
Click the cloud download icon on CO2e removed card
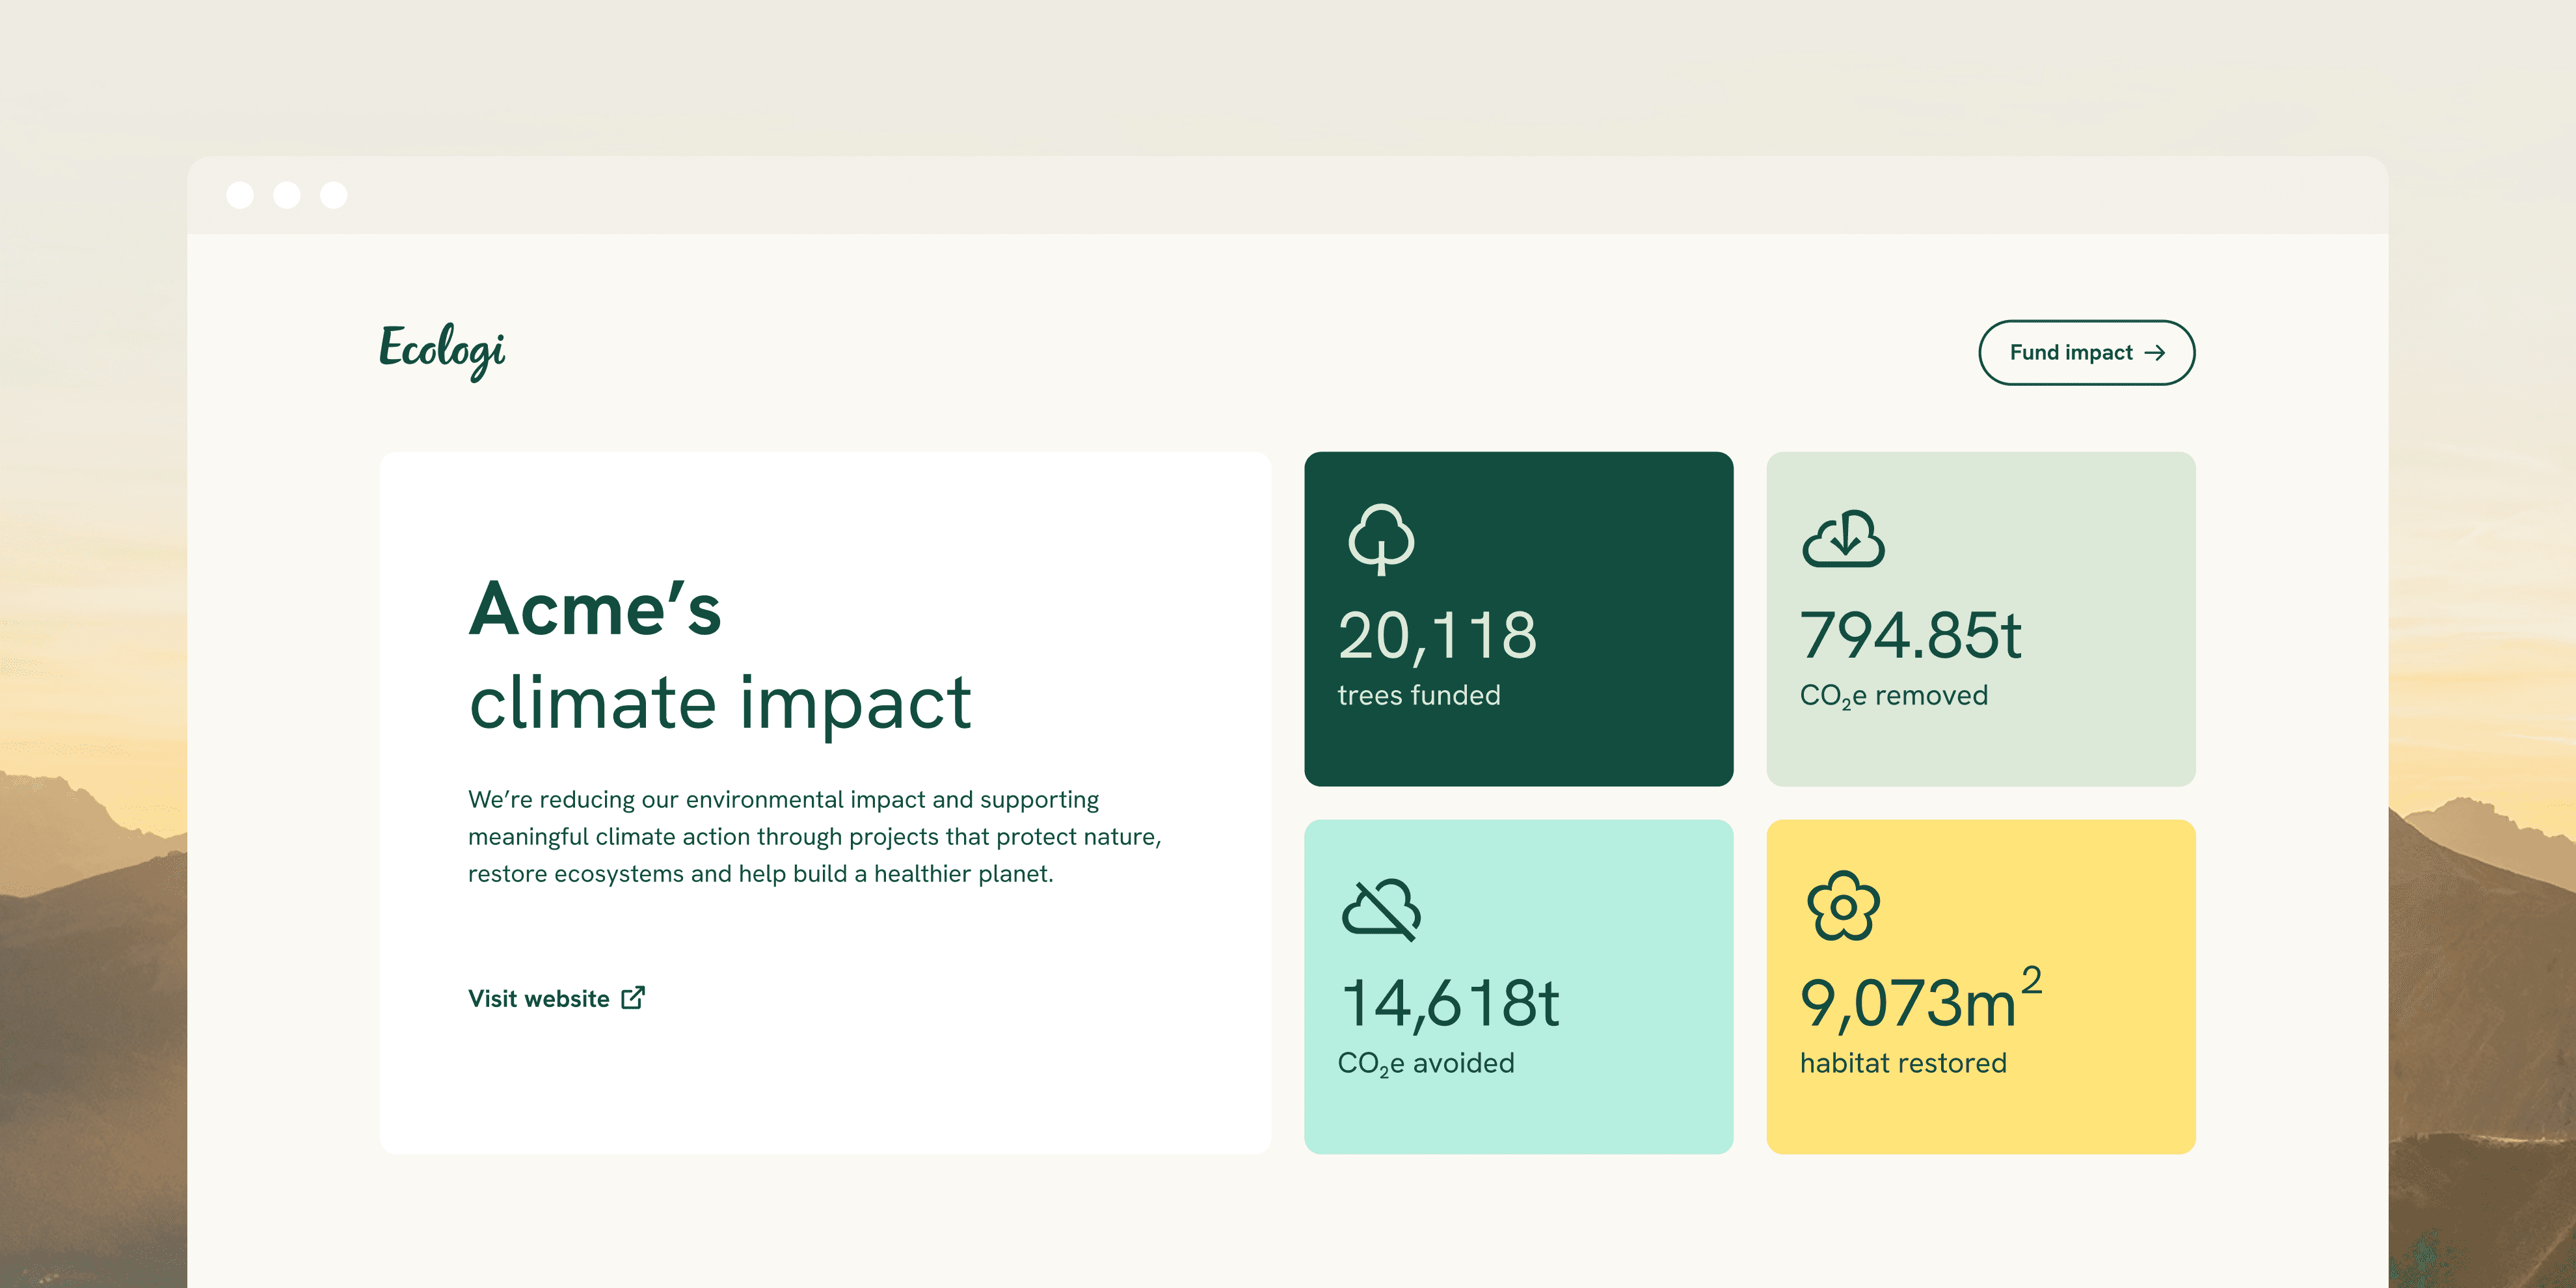(1843, 539)
